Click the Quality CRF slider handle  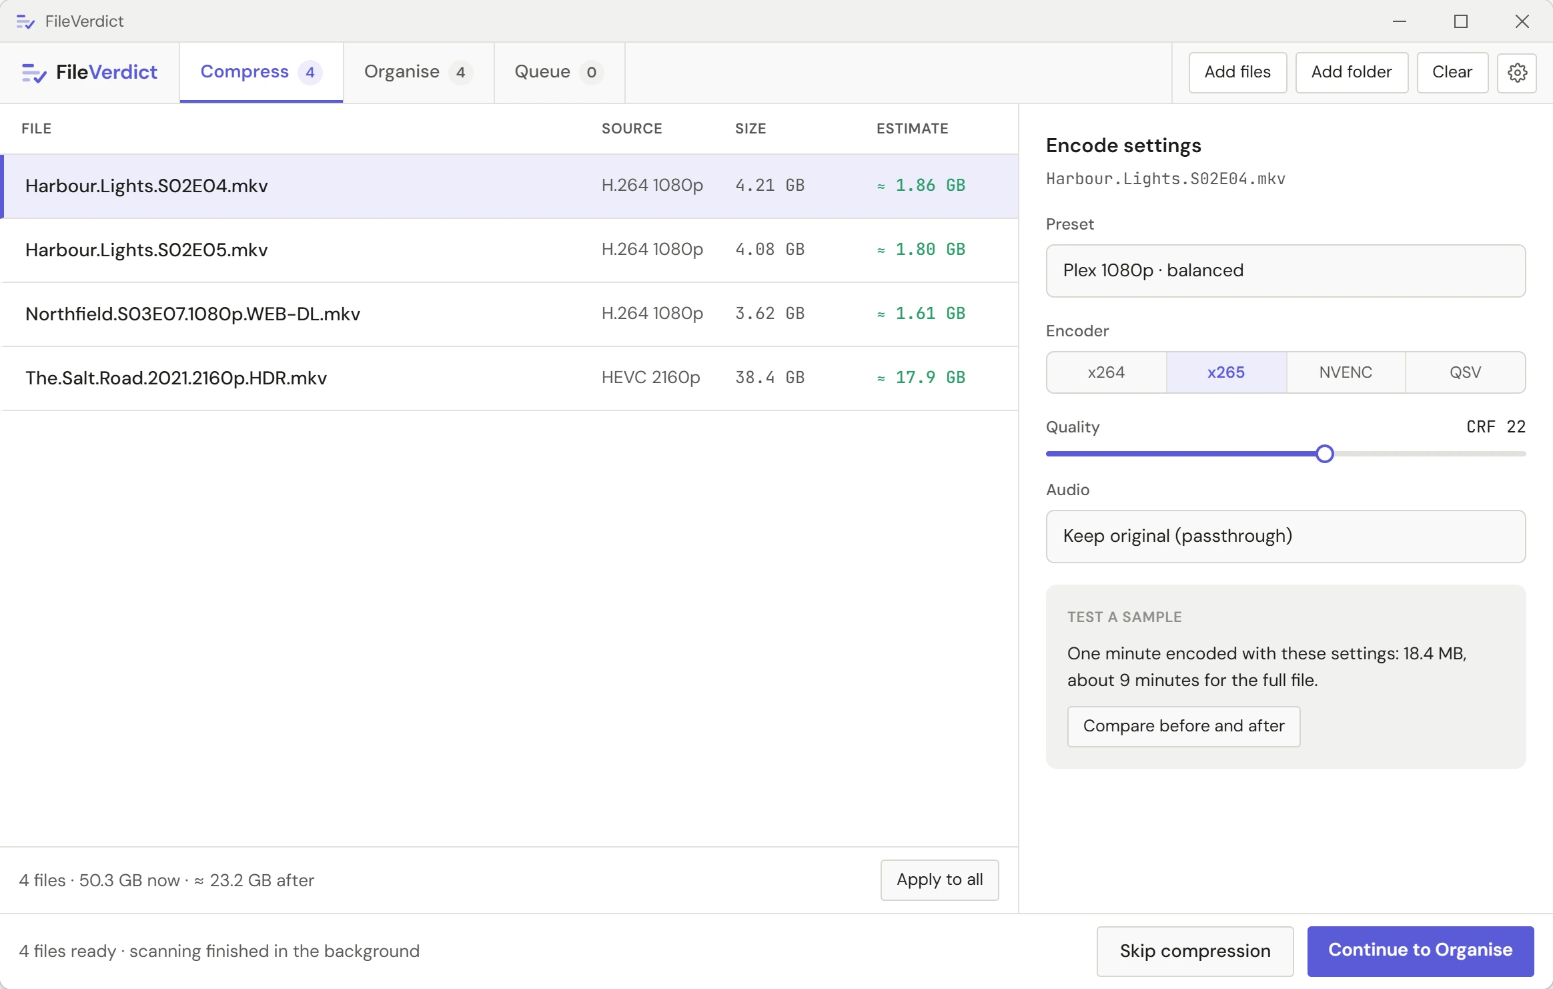click(1325, 454)
